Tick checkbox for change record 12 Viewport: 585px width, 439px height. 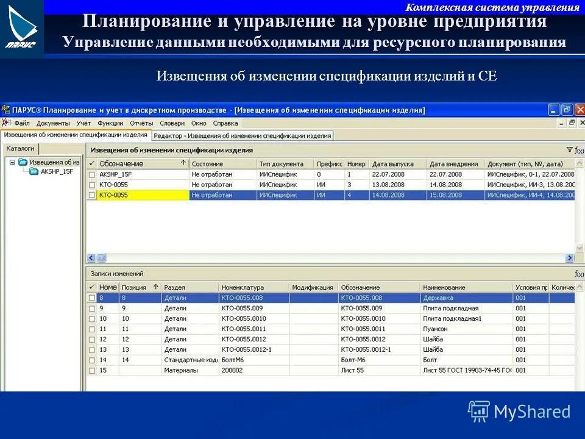[92, 340]
